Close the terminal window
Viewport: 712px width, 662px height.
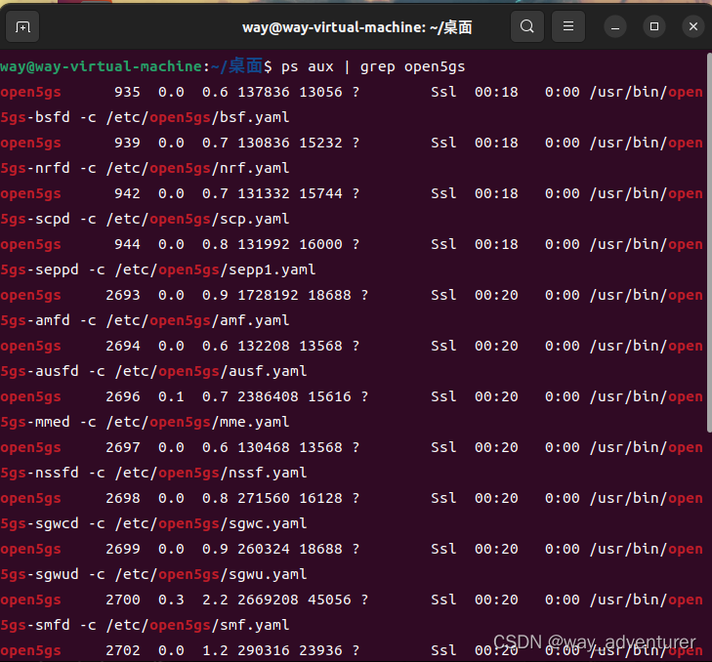(693, 26)
